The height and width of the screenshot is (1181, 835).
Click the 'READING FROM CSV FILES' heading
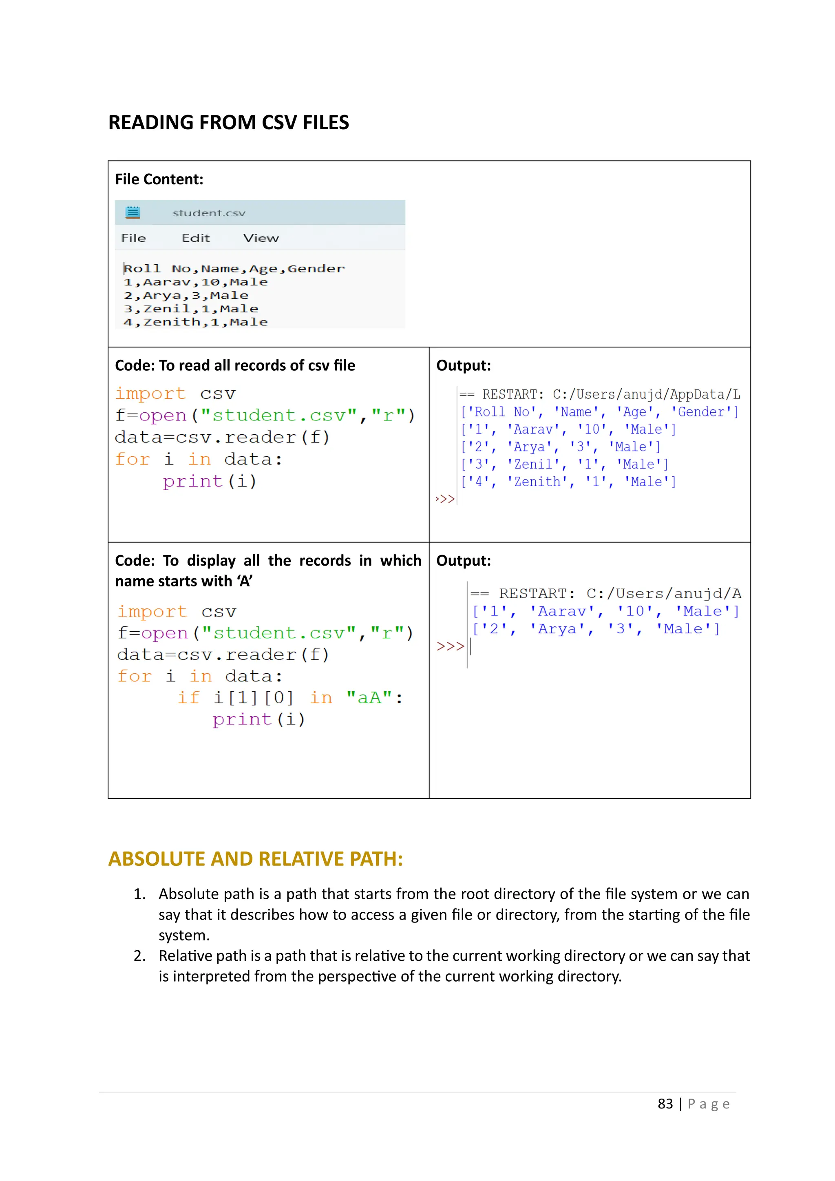228,123
